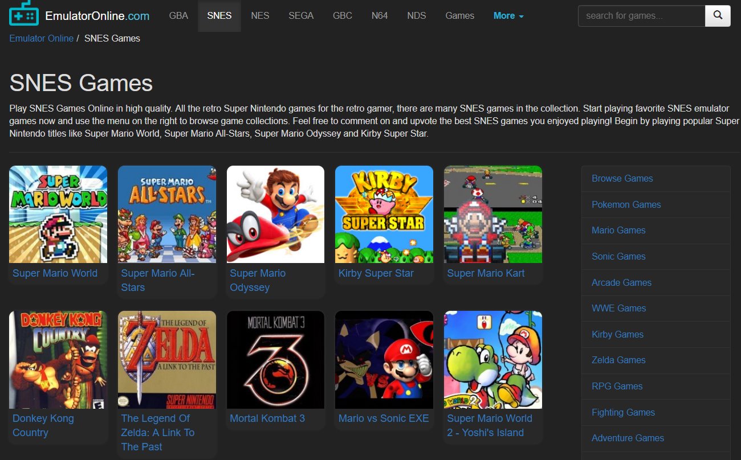Click the Super Mario All-Stars title link
Image resolution: width=741 pixels, height=460 pixels.
[x=158, y=280]
